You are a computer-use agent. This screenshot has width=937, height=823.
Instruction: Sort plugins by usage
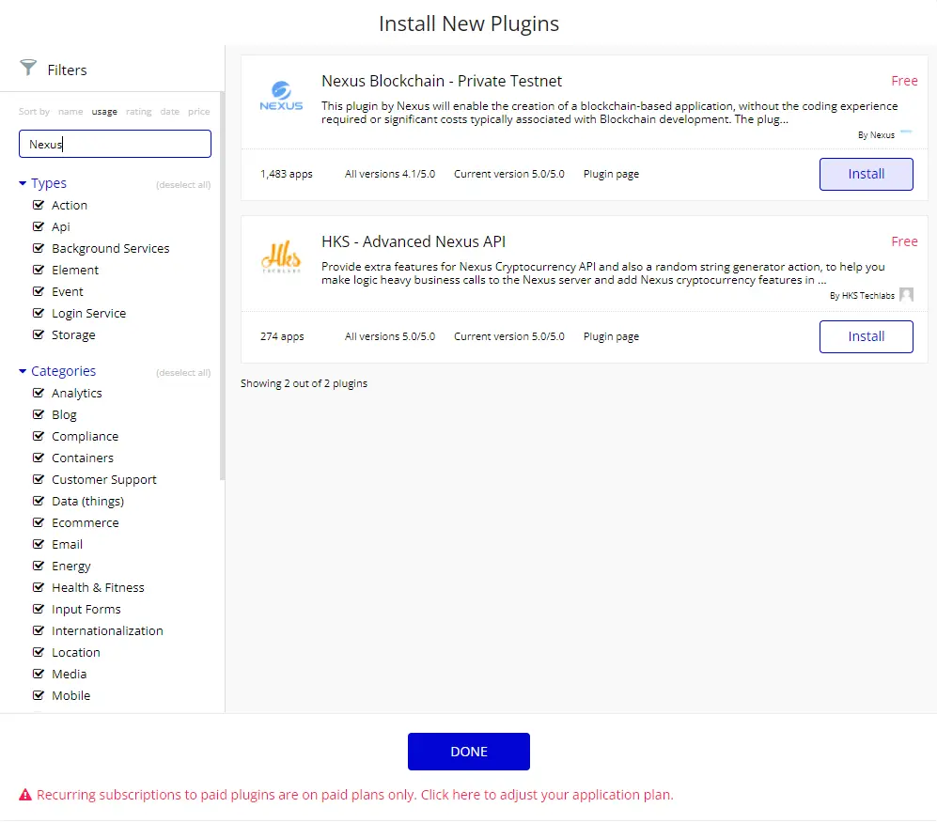pyautogui.click(x=104, y=111)
